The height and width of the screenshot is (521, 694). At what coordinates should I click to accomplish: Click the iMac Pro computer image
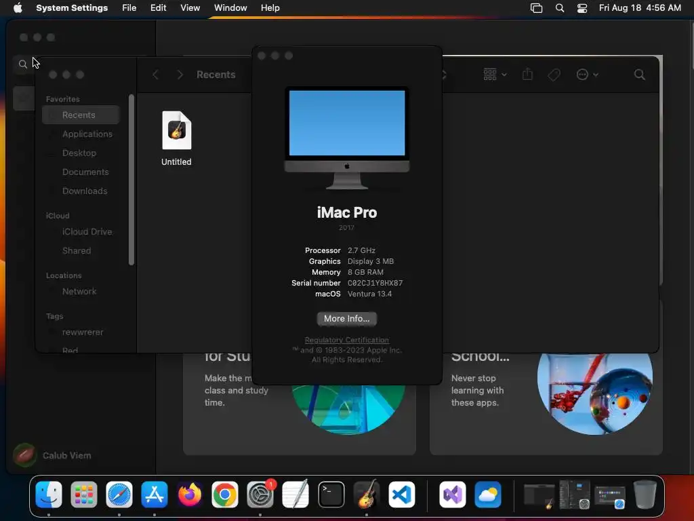pyautogui.click(x=346, y=138)
